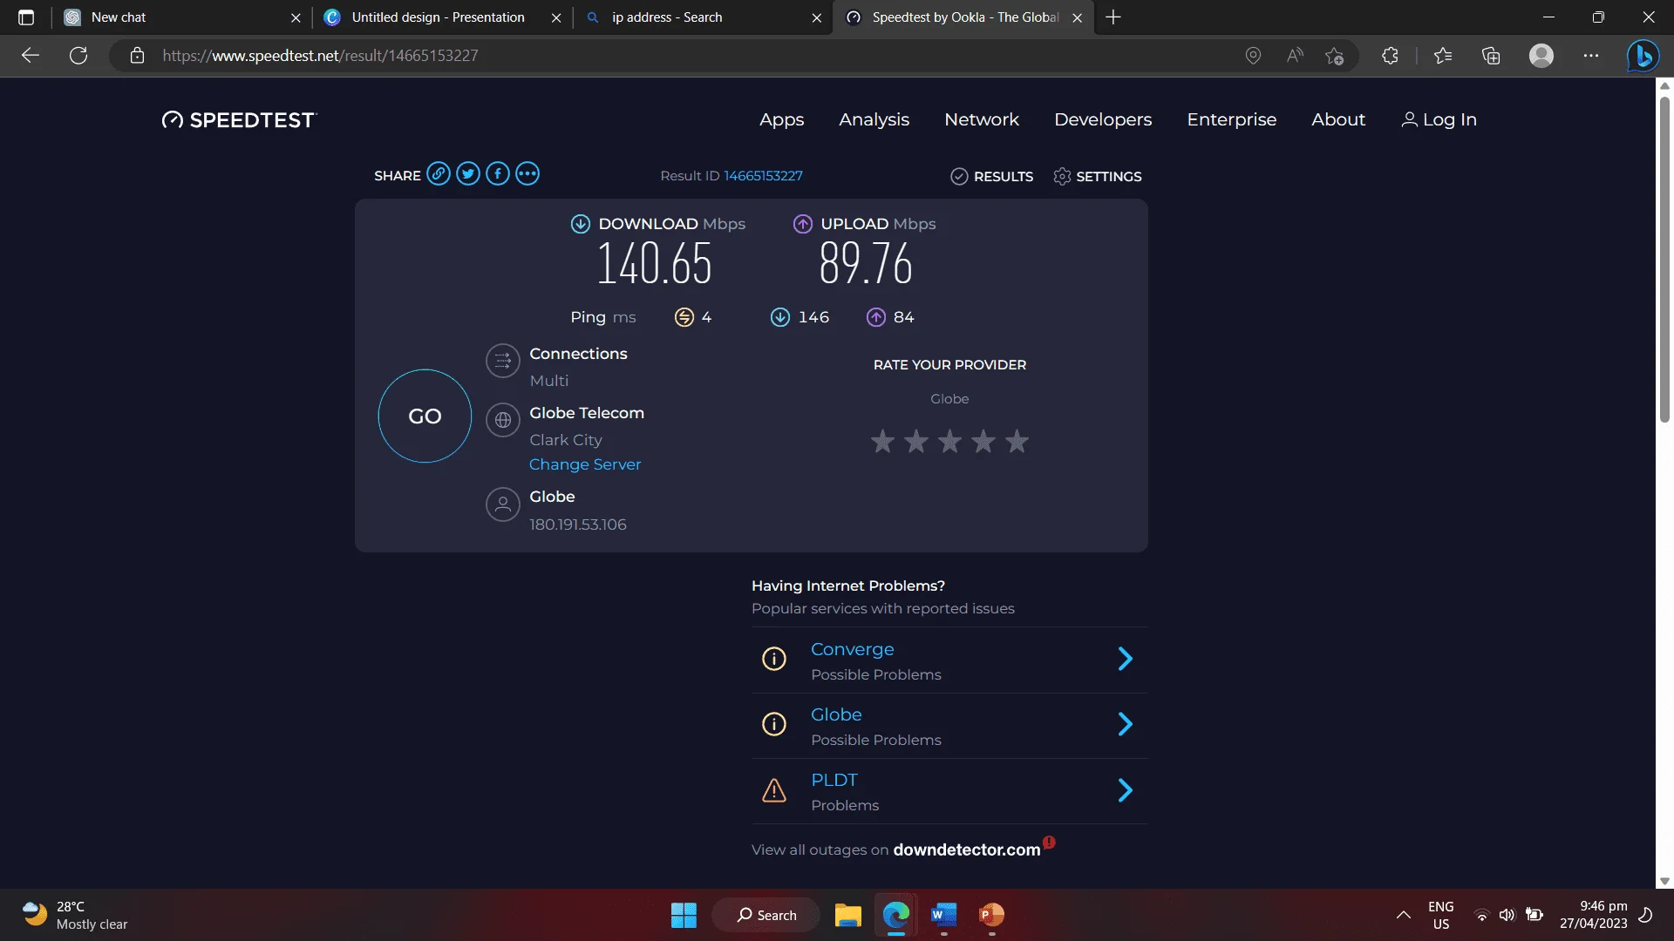The height and width of the screenshot is (941, 1674).
Task: View site information lock icon
Action: coord(137,56)
